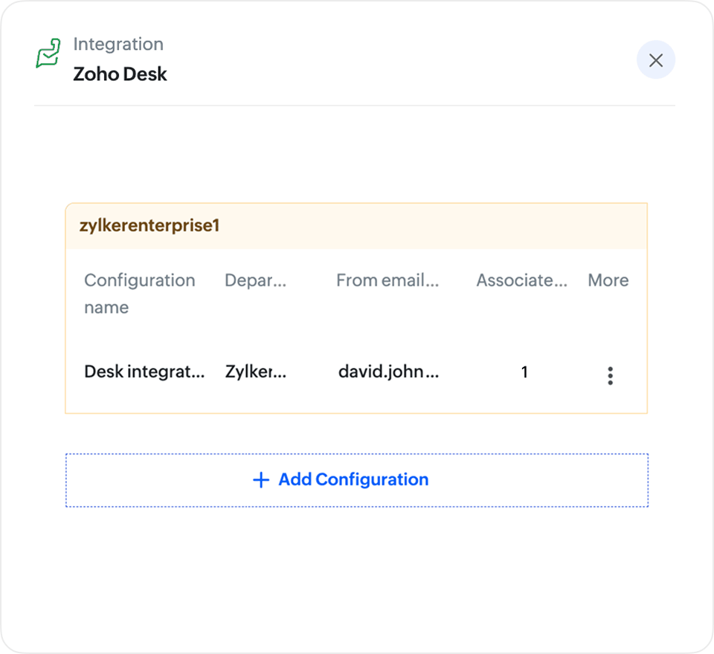
Task: Close the Zoho Desk integration dialog
Action: (655, 60)
